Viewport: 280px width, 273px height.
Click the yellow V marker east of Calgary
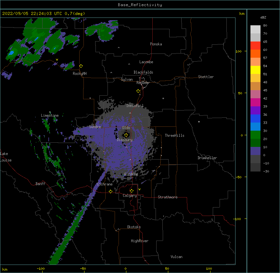pyautogui.click(x=139, y=189)
